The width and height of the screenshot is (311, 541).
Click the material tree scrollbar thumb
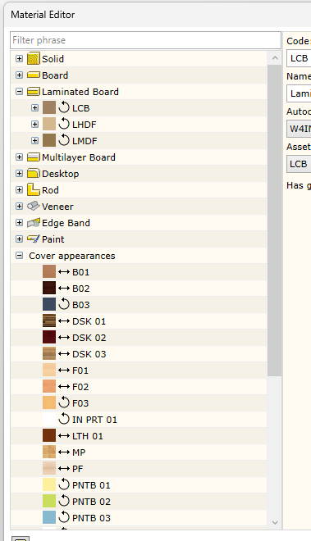pyautogui.click(x=275, y=220)
